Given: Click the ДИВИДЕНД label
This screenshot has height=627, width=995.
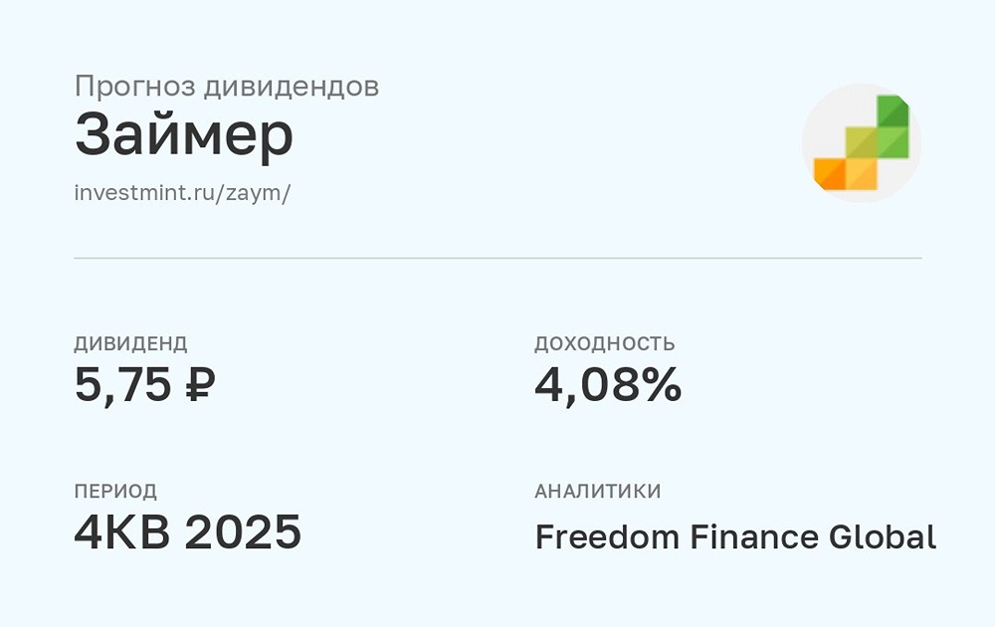Looking at the screenshot, I should coord(130,344).
